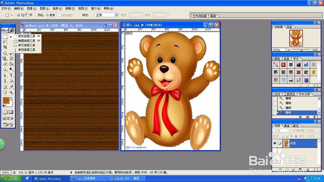The height and width of the screenshot is (182, 324).
Task: Select the Ellipse shape tool
Action: 11,81
